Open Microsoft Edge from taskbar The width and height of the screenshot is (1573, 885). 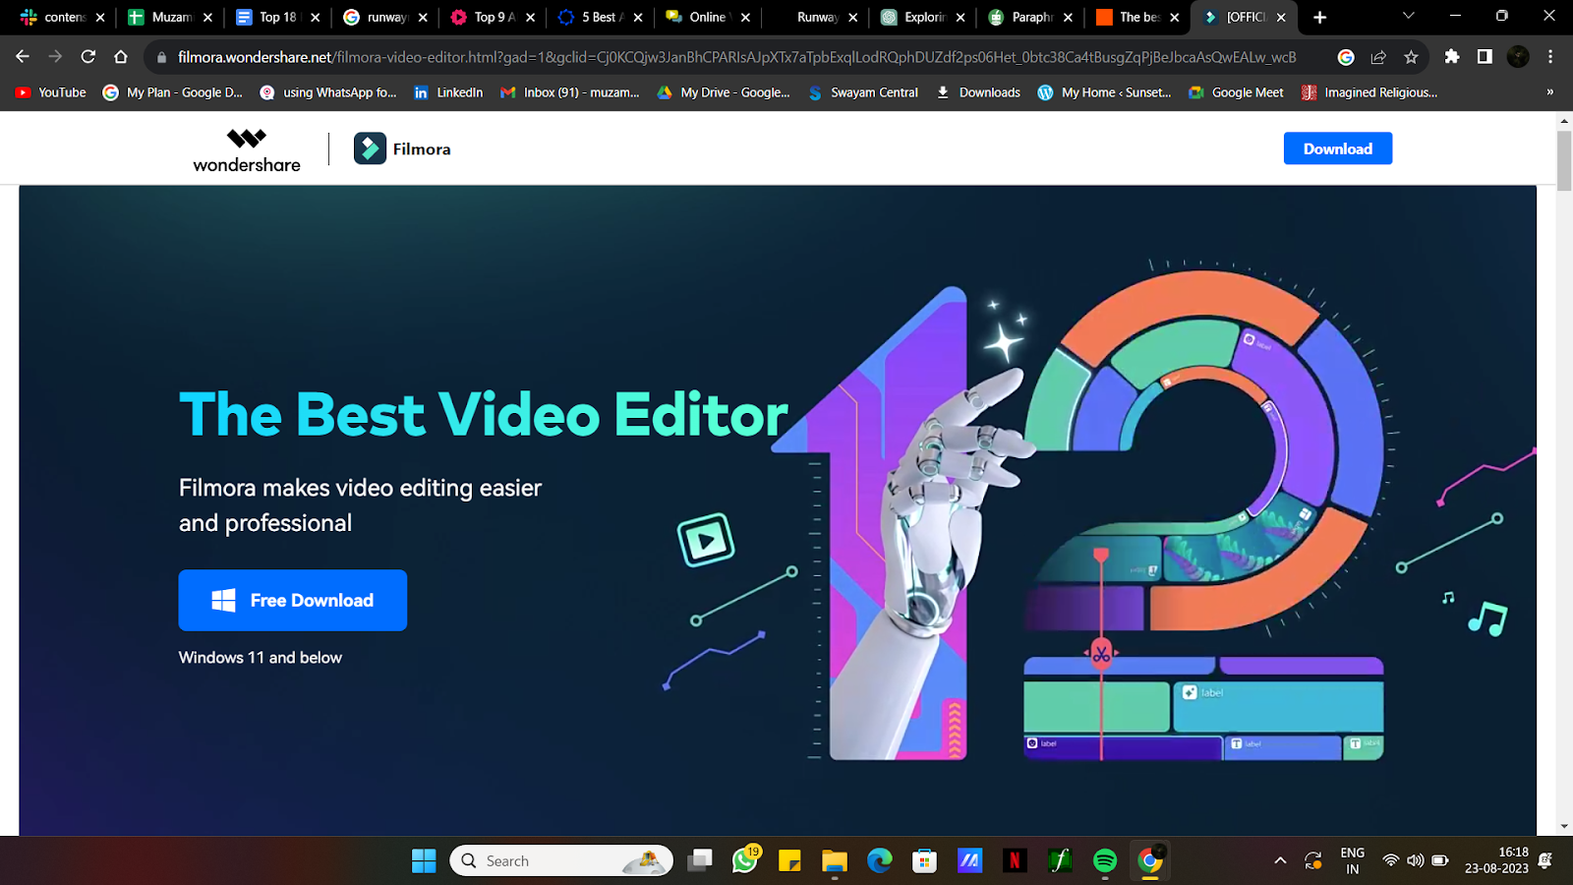pos(880,860)
